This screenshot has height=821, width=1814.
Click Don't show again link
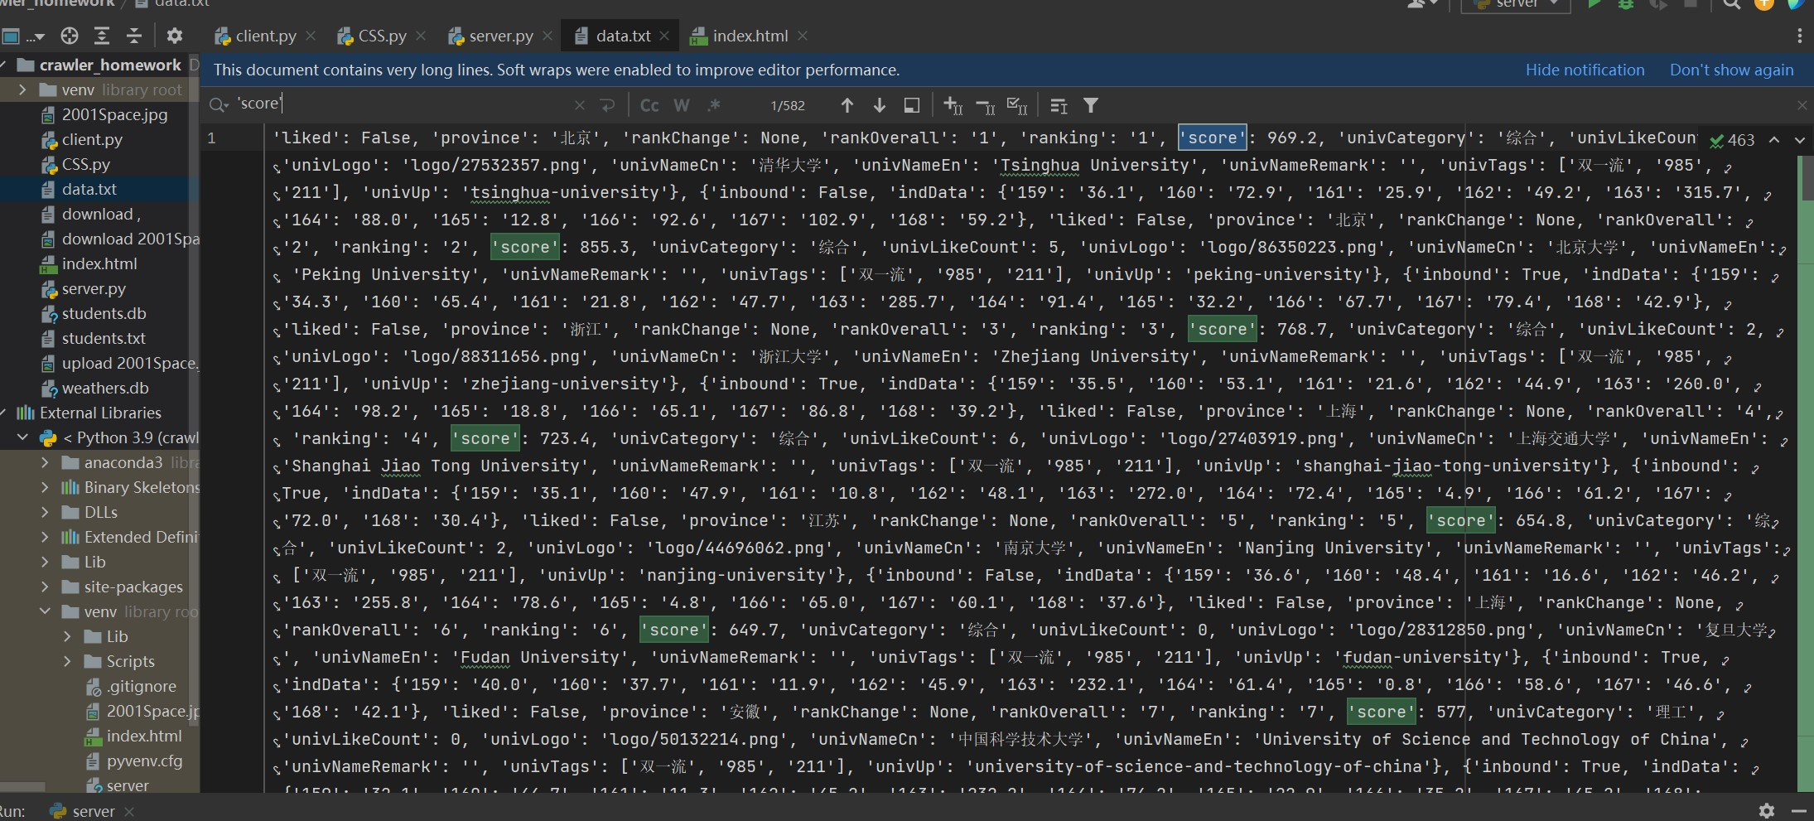click(x=1731, y=70)
